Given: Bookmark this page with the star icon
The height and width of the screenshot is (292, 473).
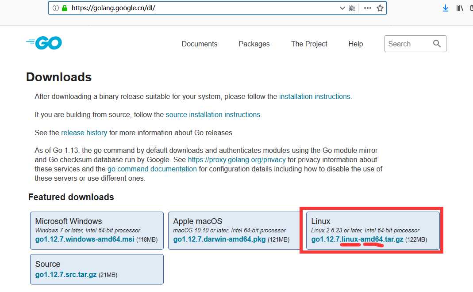Looking at the screenshot, I should [x=380, y=8].
